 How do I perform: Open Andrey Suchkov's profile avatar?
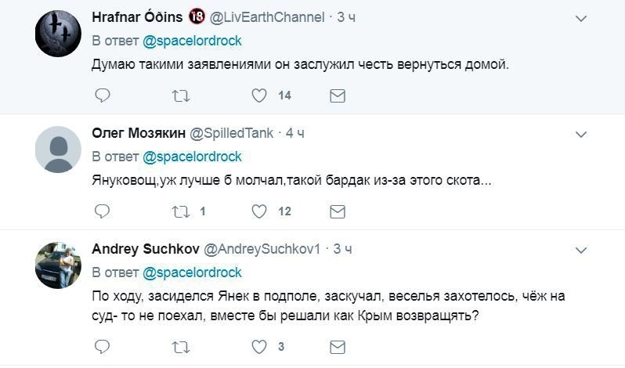(59, 265)
